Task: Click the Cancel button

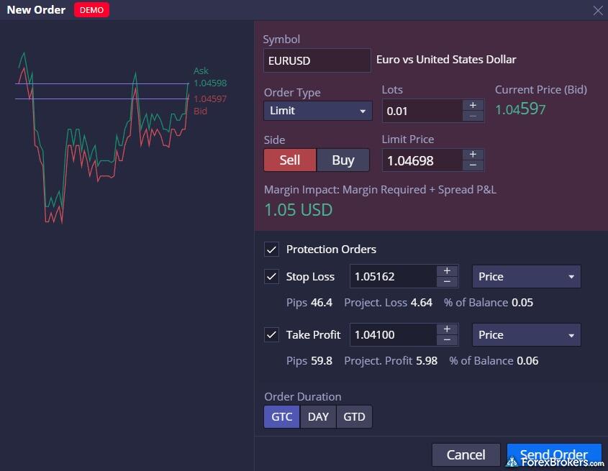Action: pos(466,454)
